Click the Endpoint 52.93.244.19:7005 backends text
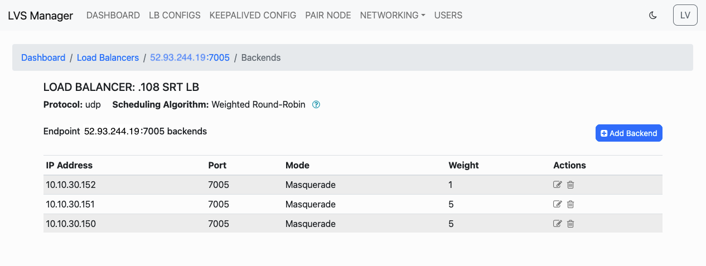Viewport: 706px width, 266px height. point(125,132)
